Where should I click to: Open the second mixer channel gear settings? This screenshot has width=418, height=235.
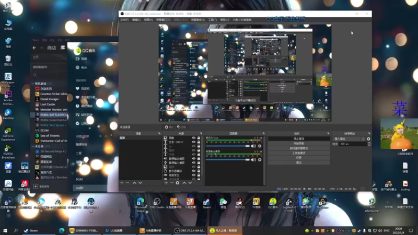click(260, 160)
